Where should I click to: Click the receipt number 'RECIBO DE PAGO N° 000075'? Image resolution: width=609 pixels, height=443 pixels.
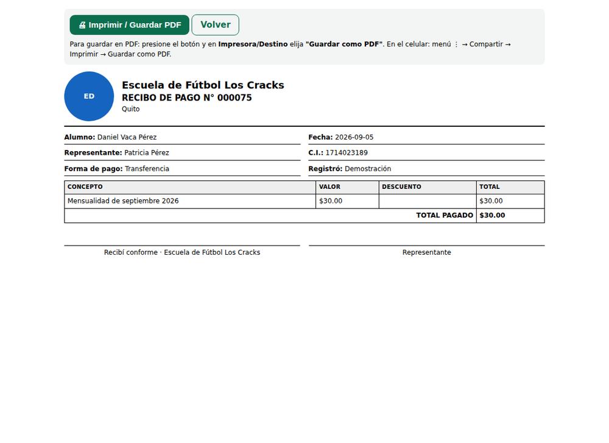click(x=187, y=97)
